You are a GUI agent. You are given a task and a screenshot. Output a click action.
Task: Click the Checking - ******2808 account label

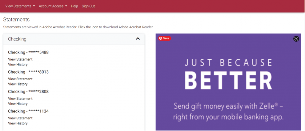pyautogui.click(x=28, y=92)
